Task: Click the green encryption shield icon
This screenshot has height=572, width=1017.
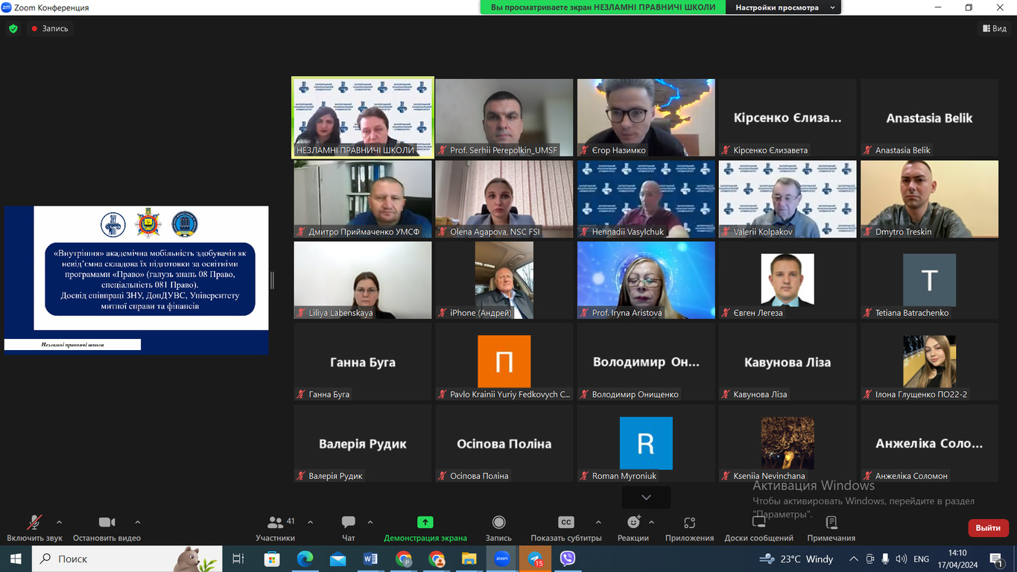Action: point(13,28)
